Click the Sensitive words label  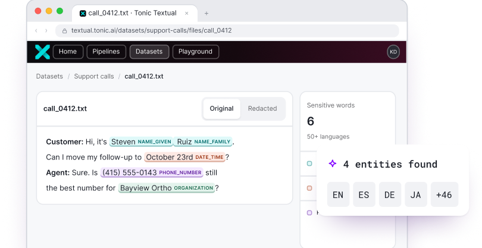coord(331,105)
